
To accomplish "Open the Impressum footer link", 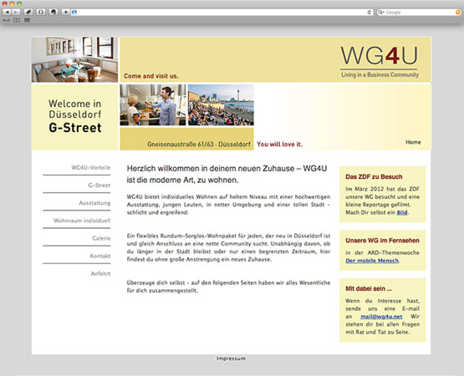I will coord(231,358).
